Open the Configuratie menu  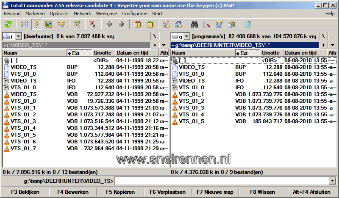tap(135, 14)
